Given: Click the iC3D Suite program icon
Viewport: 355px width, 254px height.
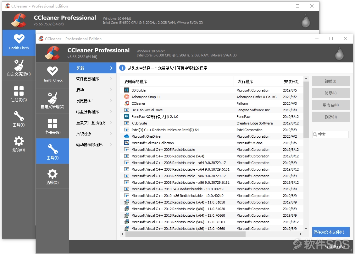Looking at the screenshot, I should (x=127, y=123).
